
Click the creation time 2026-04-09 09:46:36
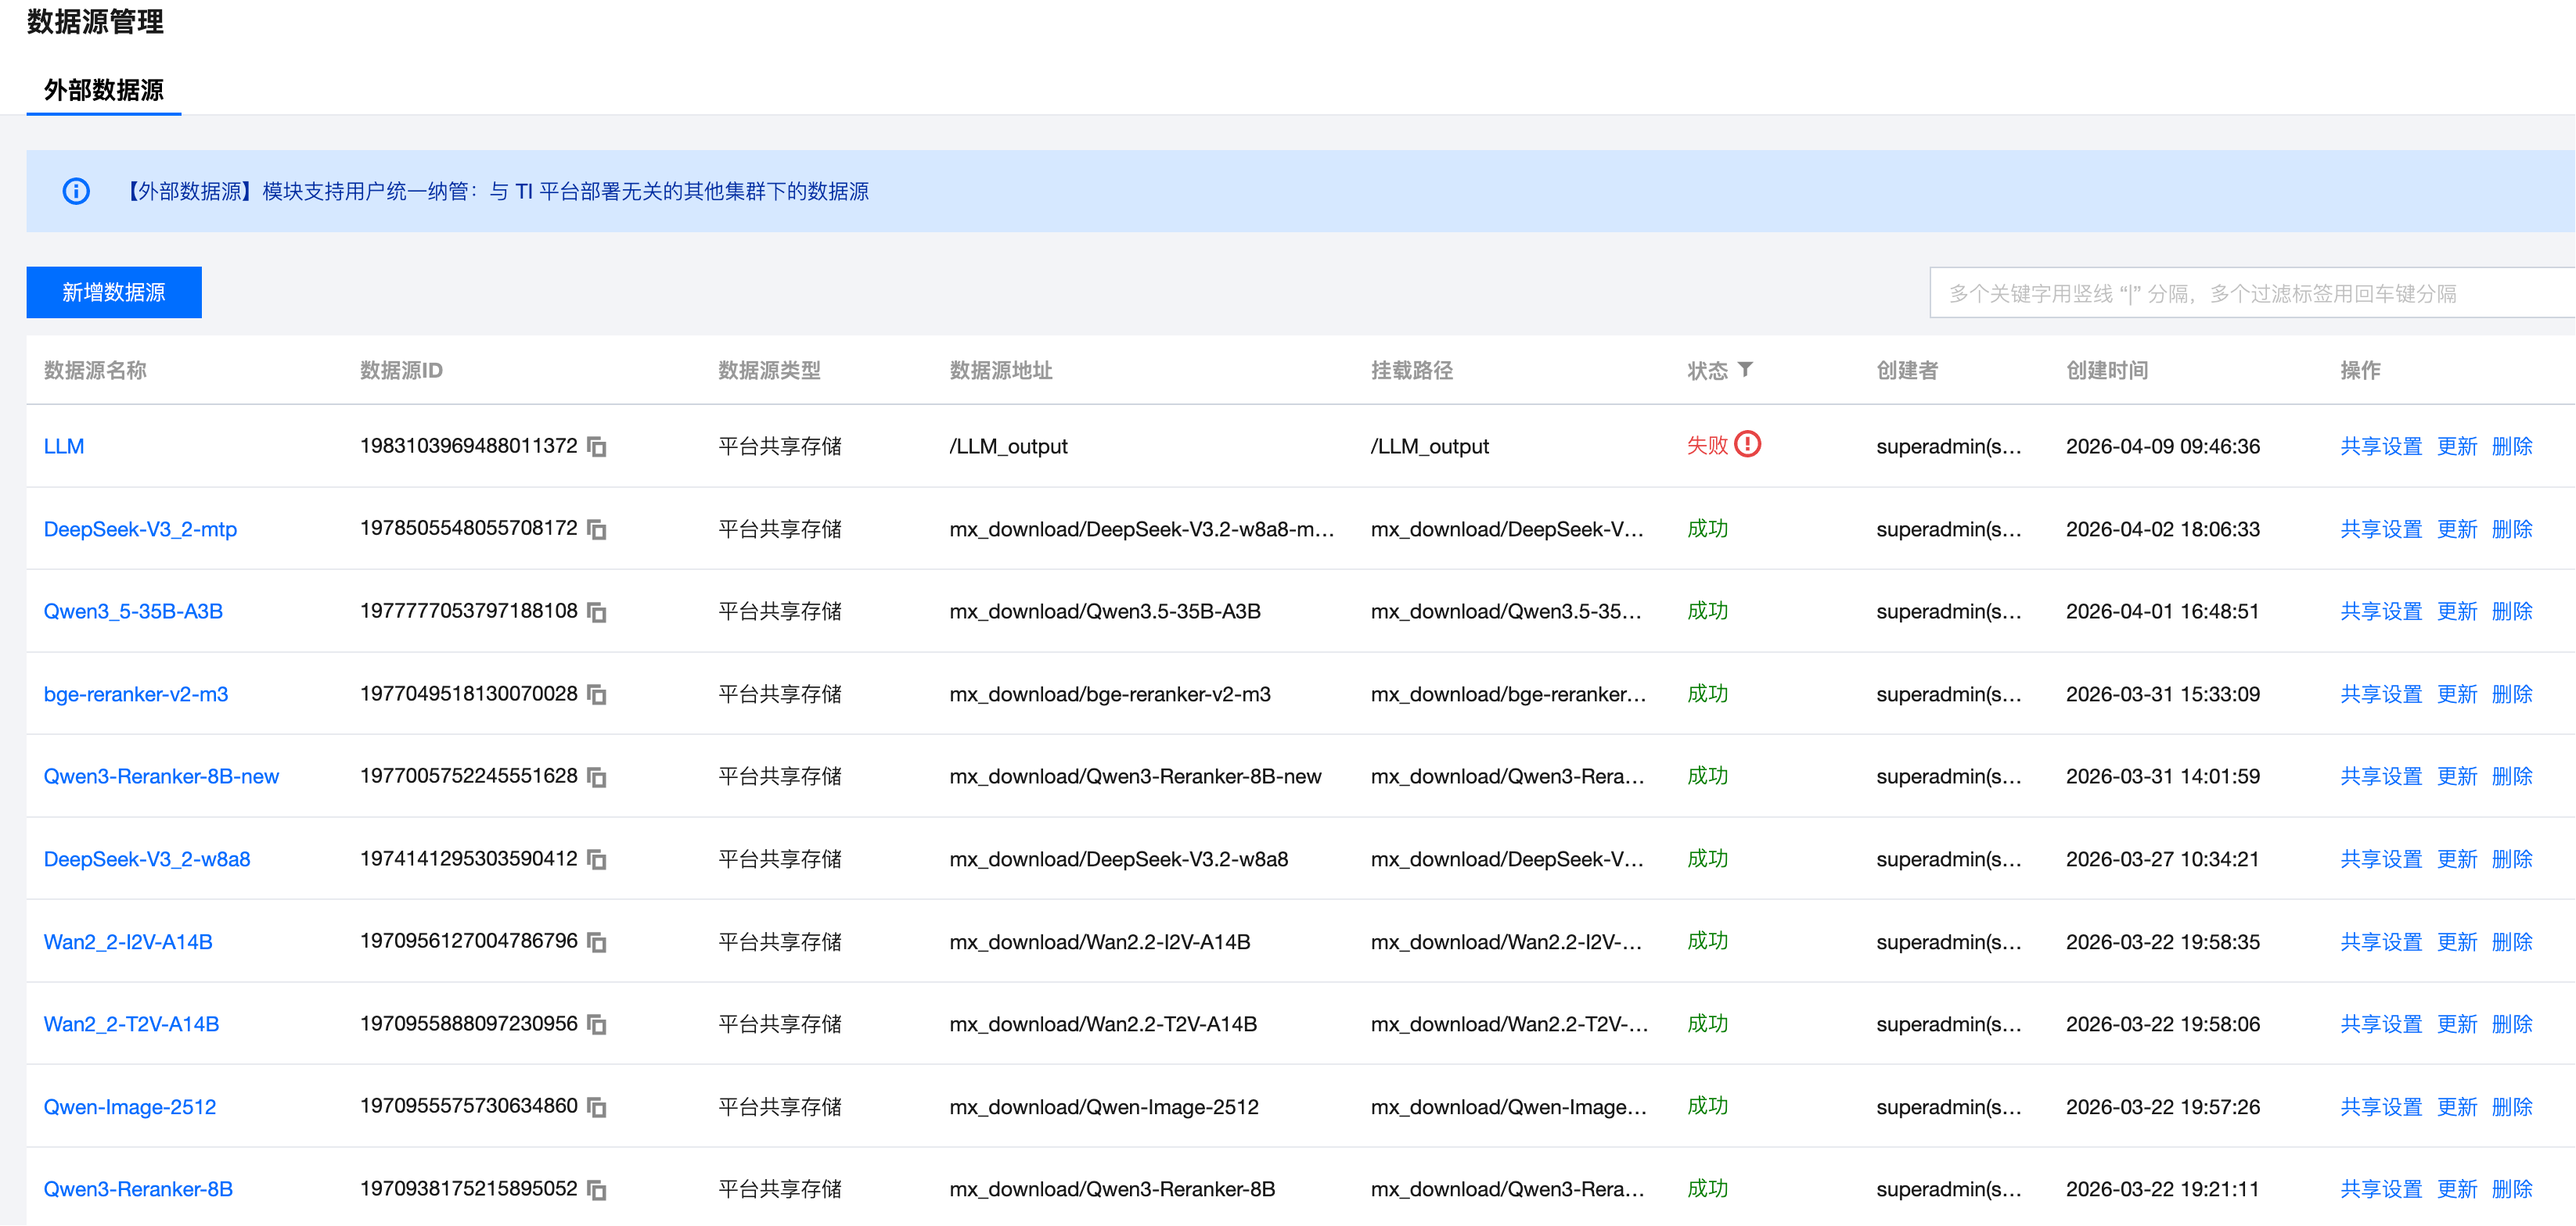(2163, 446)
